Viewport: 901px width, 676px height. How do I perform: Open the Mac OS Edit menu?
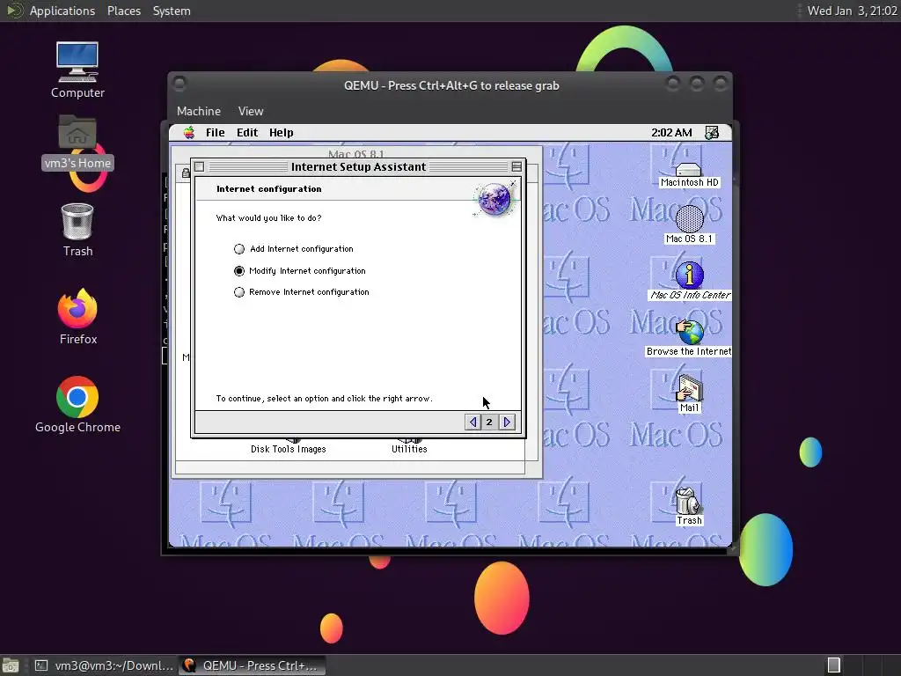pos(247,133)
